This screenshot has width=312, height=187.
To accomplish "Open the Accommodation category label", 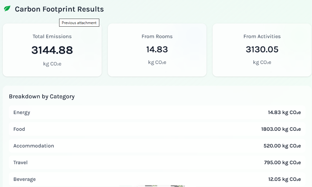I will coord(34,146).
